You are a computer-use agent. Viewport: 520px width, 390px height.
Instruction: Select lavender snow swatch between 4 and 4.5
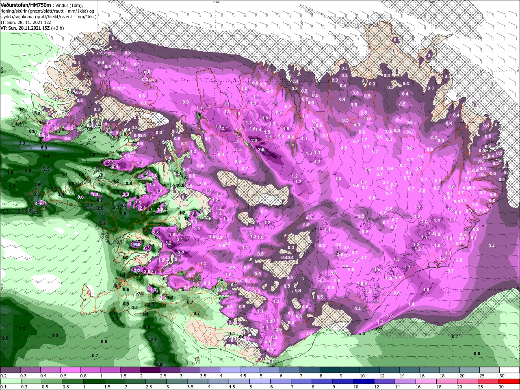[230, 370]
